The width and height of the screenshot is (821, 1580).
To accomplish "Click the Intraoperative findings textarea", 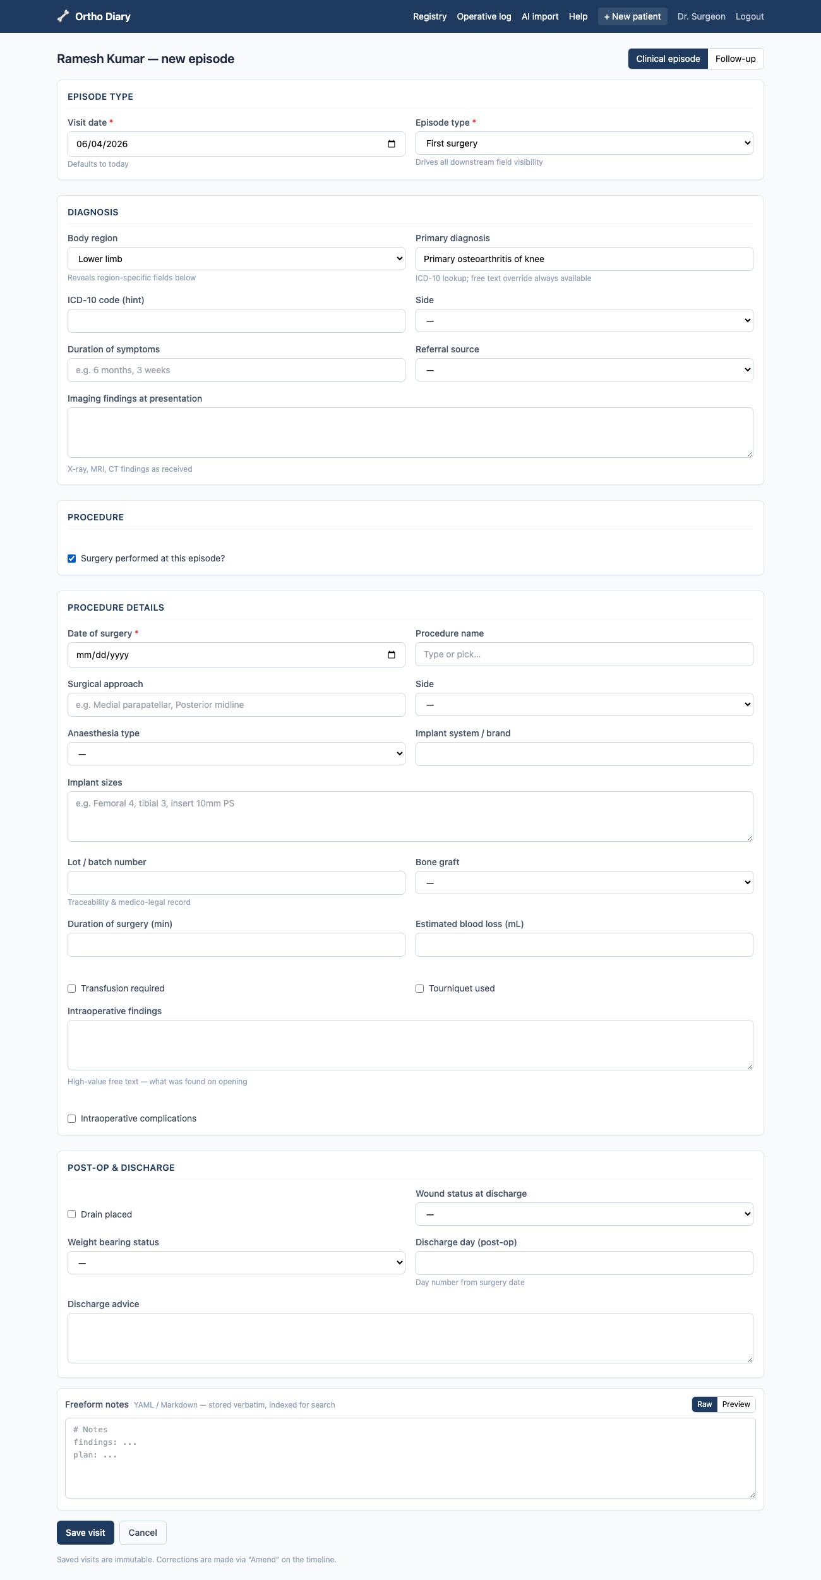I will [410, 1045].
